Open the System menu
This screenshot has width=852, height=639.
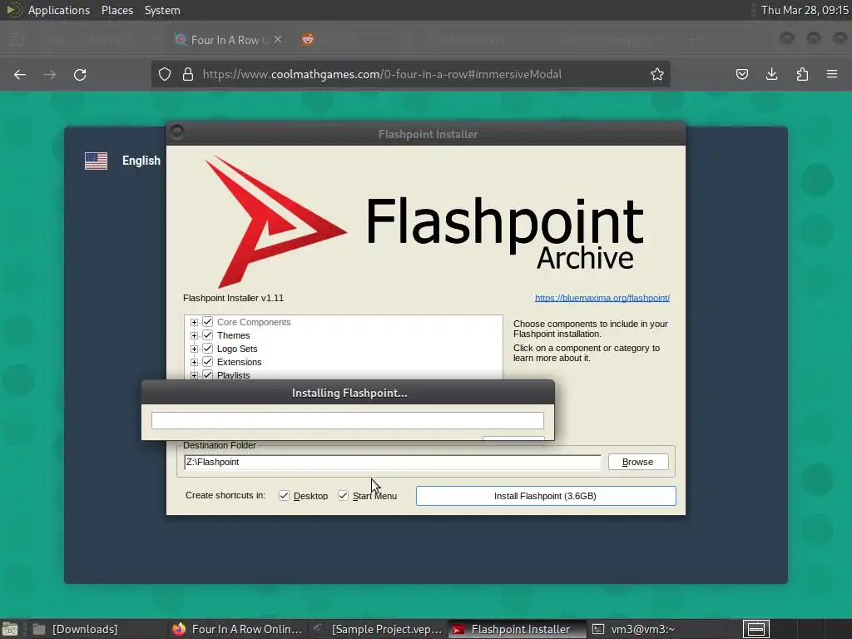pos(162,10)
